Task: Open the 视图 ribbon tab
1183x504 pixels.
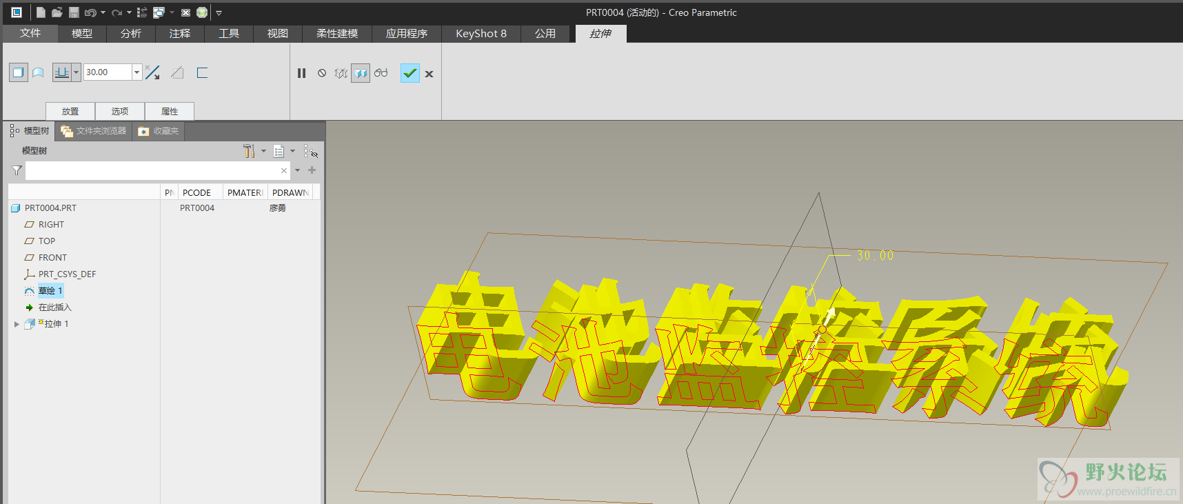Action: [x=277, y=34]
